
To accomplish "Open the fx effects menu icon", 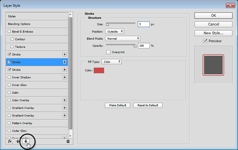I will [10, 141].
